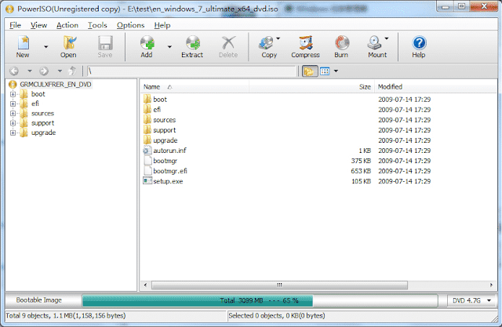Click the Total 9 objects status text

[x=66, y=316]
